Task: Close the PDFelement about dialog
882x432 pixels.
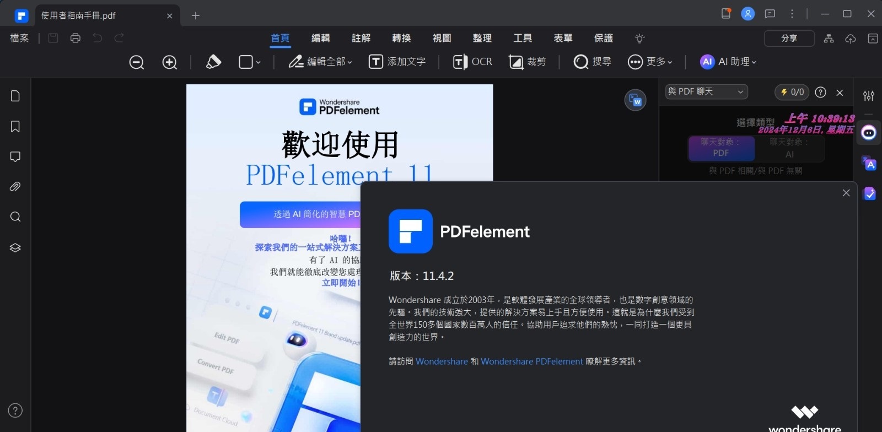Action: [x=846, y=193]
